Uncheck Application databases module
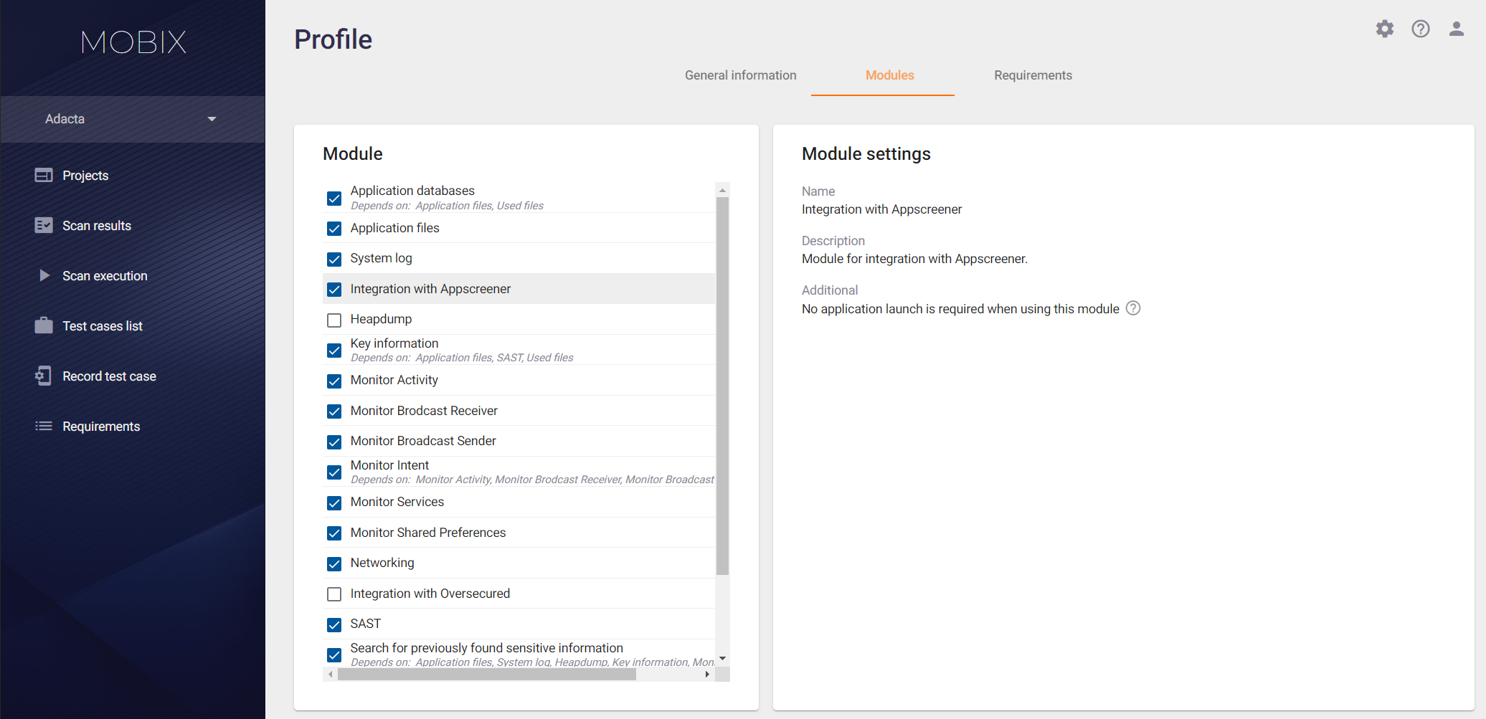Viewport: 1486px width, 719px height. point(334,199)
